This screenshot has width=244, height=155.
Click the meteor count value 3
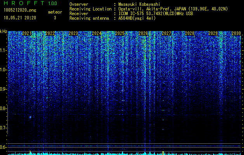tap(55, 18)
